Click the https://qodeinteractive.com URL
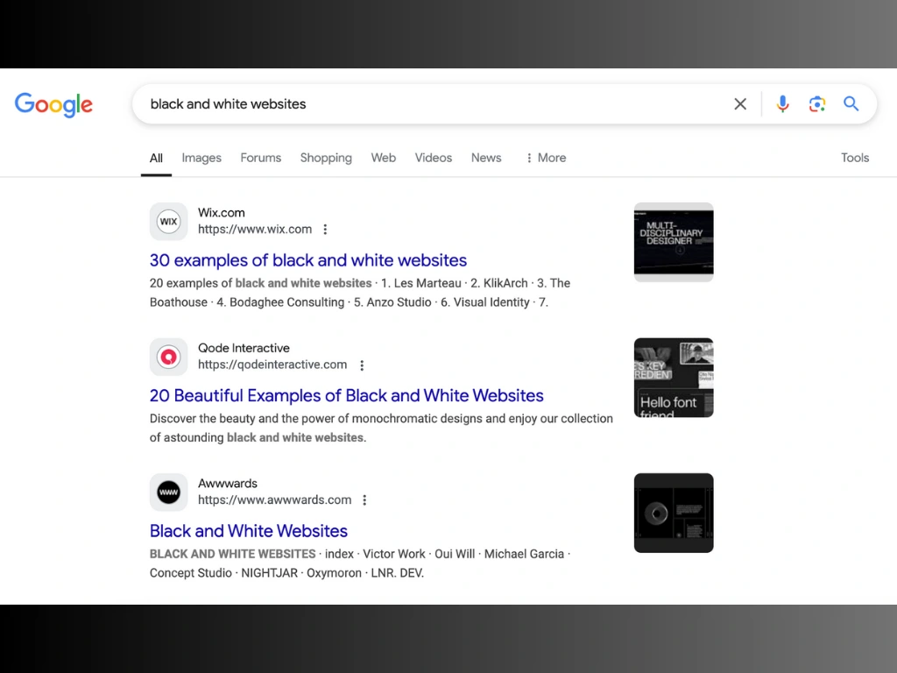Screen dimensions: 897x673 coord(272,365)
